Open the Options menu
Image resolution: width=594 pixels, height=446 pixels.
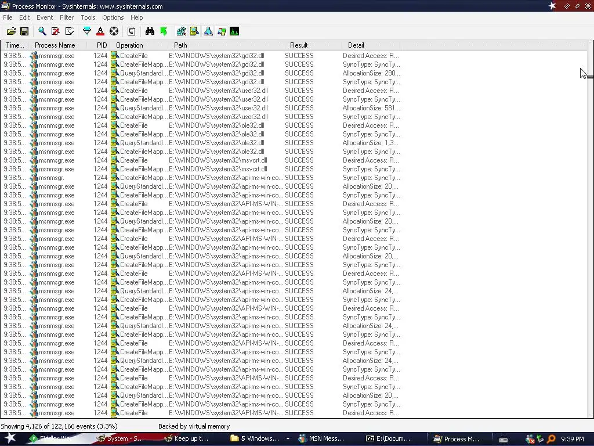click(x=113, y=17)
